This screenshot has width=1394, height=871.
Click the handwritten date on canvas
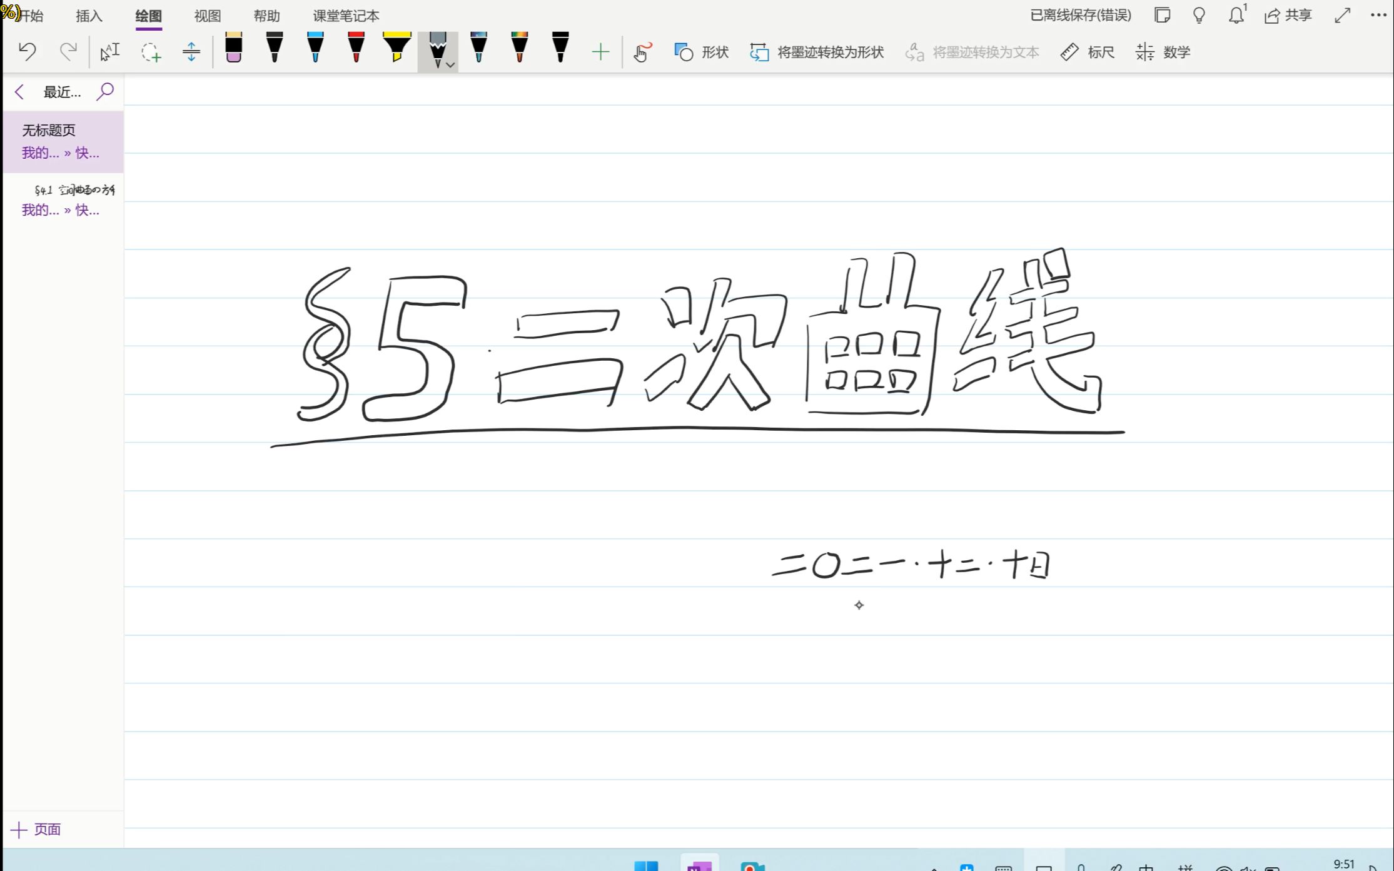(911, 565)
